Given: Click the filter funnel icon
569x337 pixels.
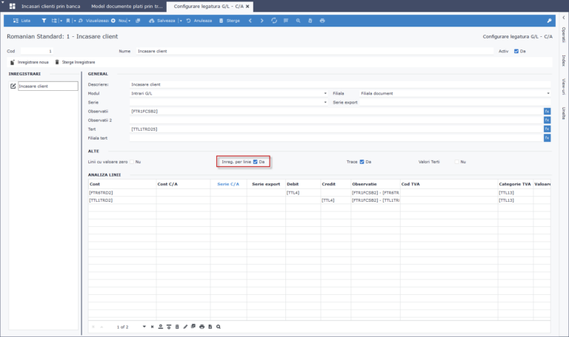Looking at the screenshot, I should click(44, 21).
